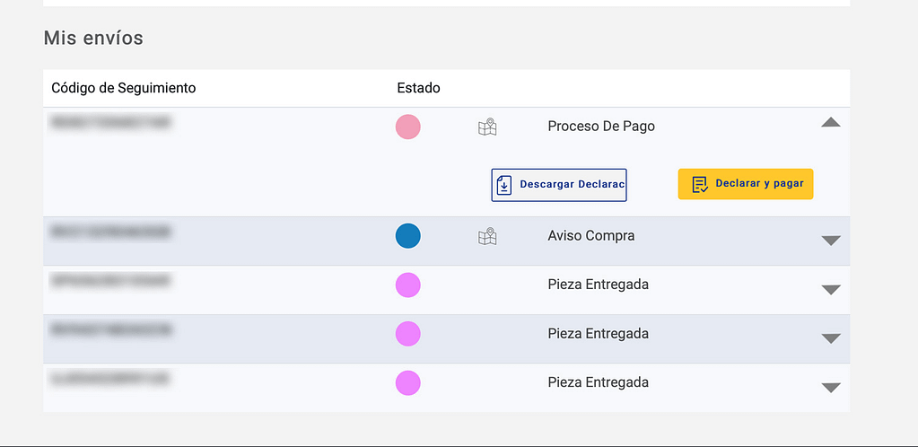Click the Declarar y pagar button
918x447 pixels.
746,184
